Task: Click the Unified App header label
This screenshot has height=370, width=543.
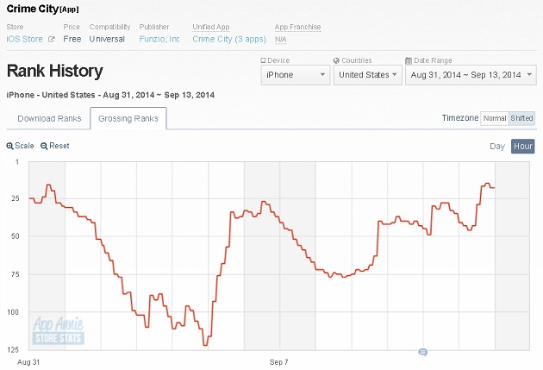Action: tap(211, 27)
